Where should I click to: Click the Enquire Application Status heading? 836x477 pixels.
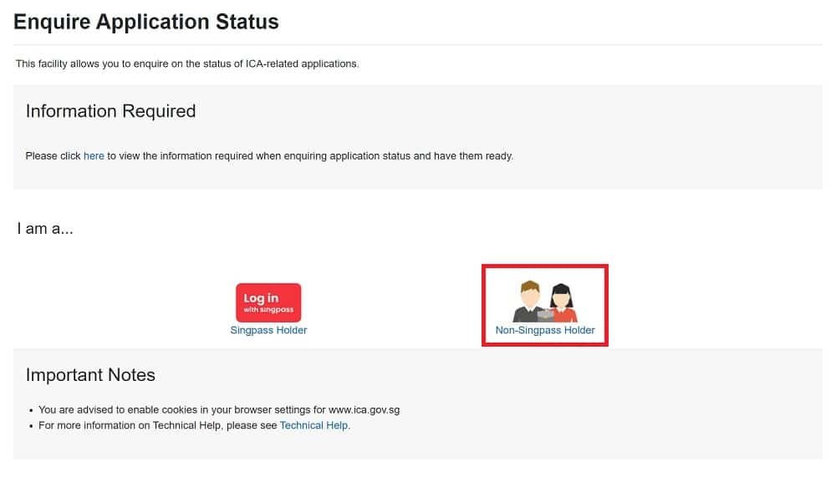click(x=146, y=22)
